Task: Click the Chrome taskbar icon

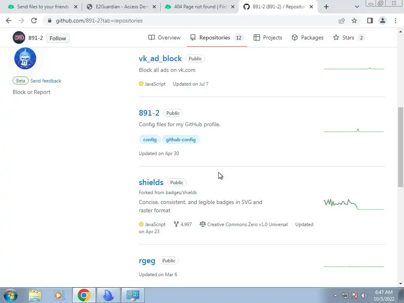Action: [84, 295]
